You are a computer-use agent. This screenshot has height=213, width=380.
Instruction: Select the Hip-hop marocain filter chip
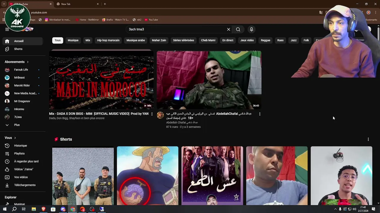(108, 40)
